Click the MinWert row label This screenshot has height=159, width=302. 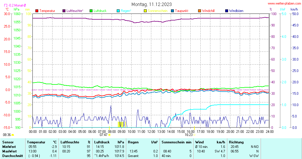point(9,147)
